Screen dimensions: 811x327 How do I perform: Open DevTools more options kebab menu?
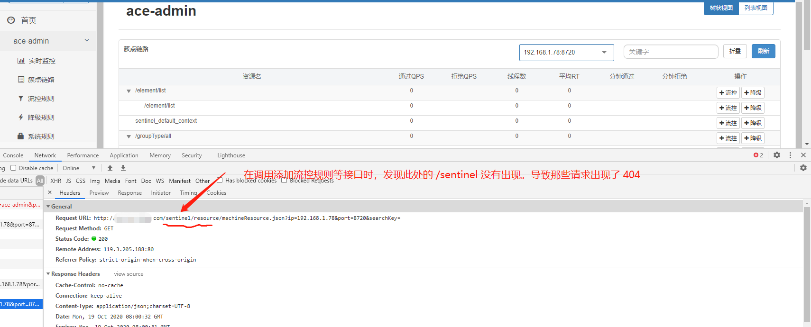(x=790, y=155)
